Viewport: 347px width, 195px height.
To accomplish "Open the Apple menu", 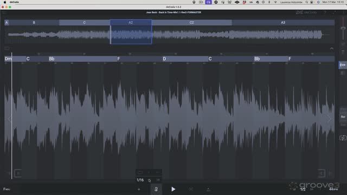I will pyautogui.click(x=5, y=2).
